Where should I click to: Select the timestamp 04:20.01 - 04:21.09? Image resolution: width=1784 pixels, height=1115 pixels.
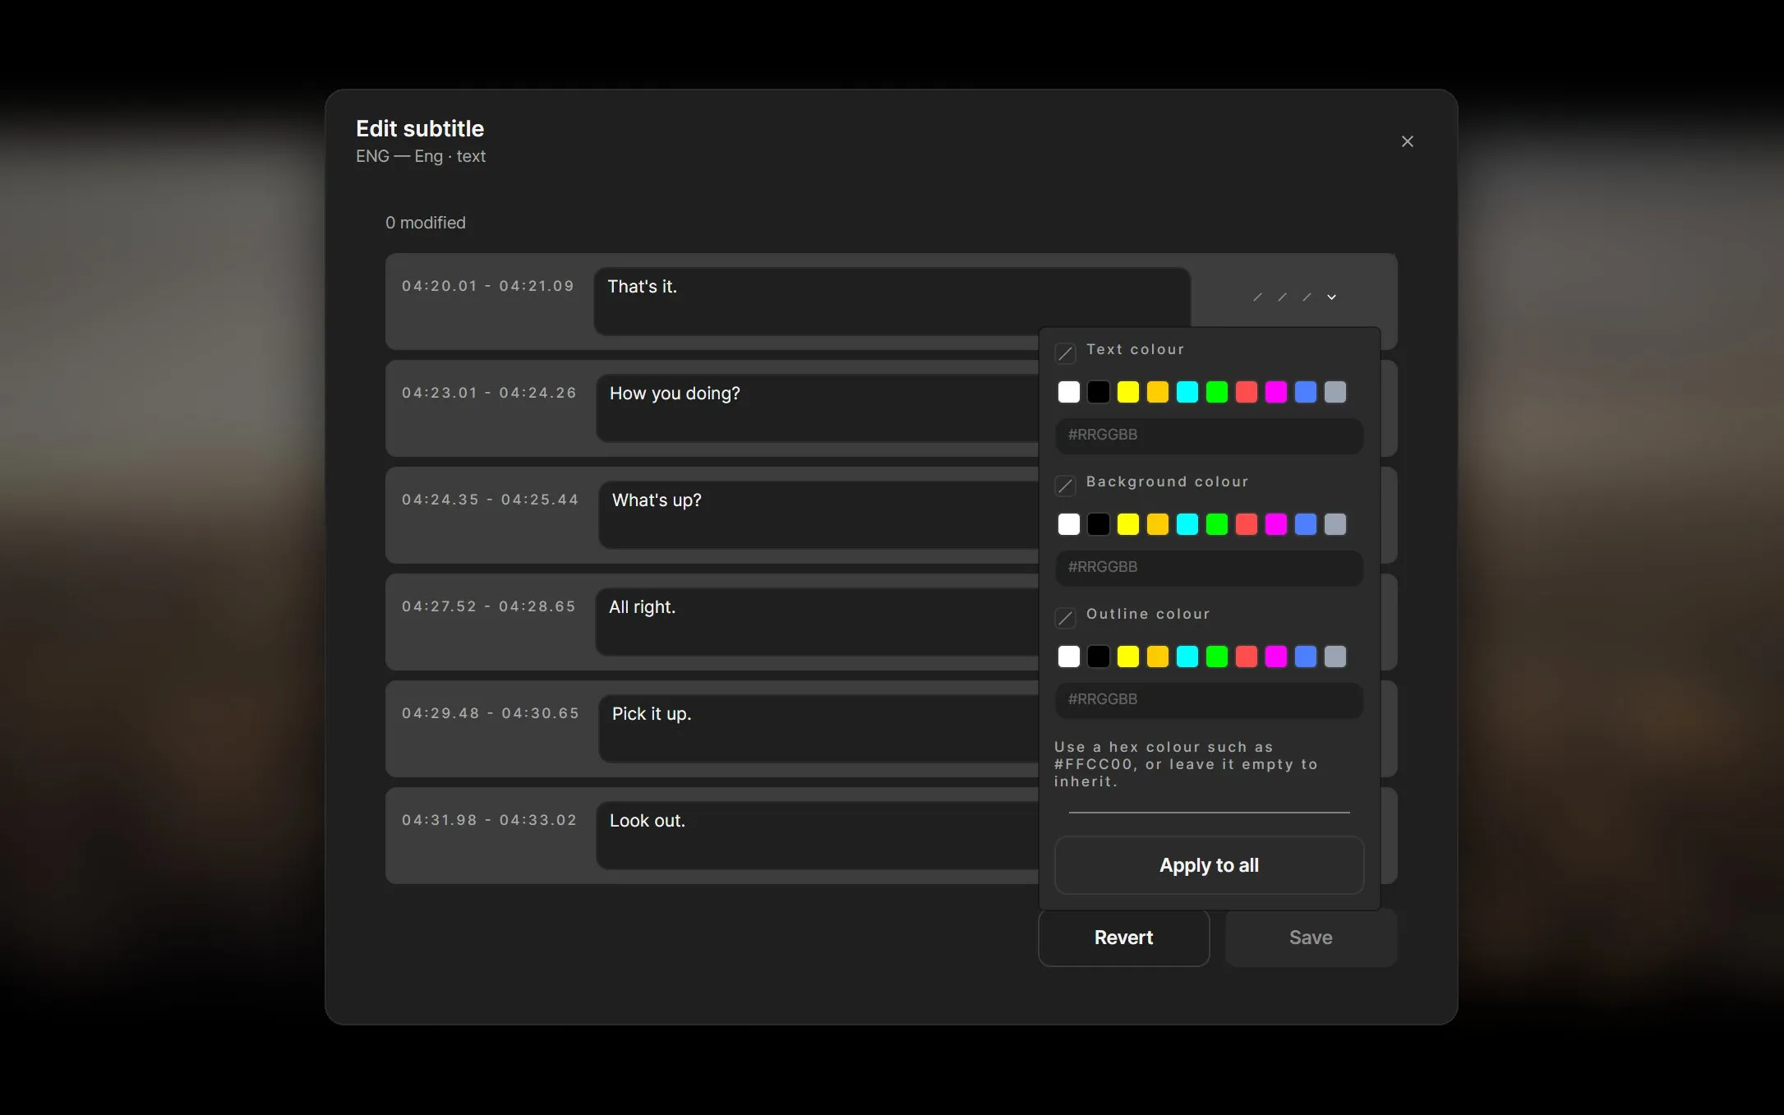488,286
